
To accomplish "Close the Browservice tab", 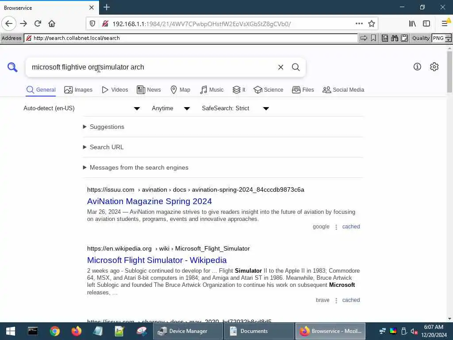I will point(92,8).
